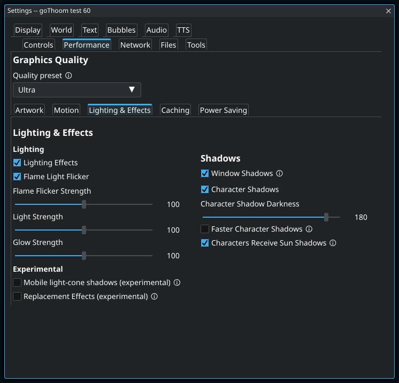This screenshot has height=383, width=399.
Task: Open the Ultra quality preset dropdown
Action: coord(77,90)
